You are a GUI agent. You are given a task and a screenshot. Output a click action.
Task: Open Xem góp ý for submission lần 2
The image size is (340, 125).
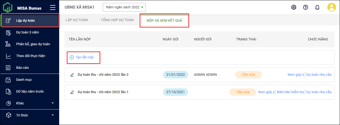pyautogui.click(x=296, y=75)
